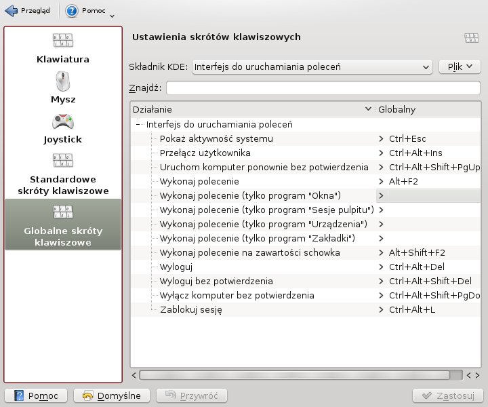Click the horizontal scrollbar below the shortcut list

(298, 375)
